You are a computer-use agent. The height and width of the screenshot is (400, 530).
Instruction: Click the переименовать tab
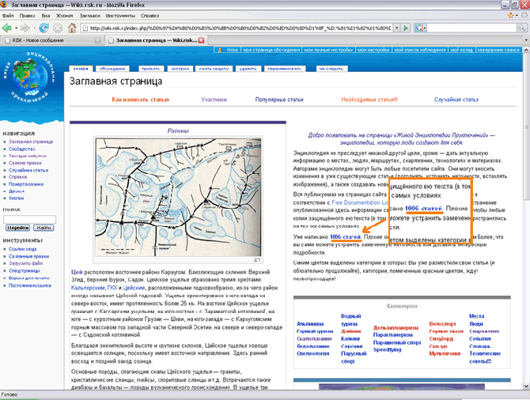[x=284, y=69]
